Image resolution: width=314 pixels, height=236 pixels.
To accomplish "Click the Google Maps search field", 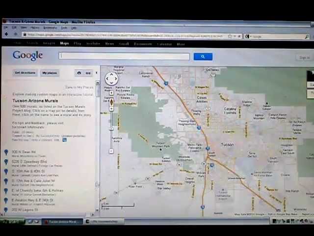I will pos(124,56).
